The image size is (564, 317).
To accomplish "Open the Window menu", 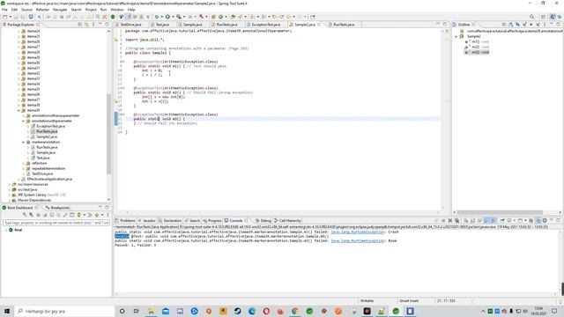I will pyautogui.click(x=117, y=10).
